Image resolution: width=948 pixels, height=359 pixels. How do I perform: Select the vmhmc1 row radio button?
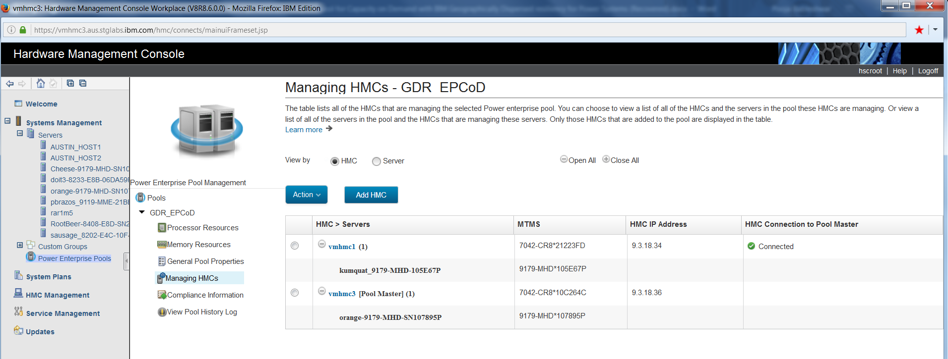pos(295,246)
